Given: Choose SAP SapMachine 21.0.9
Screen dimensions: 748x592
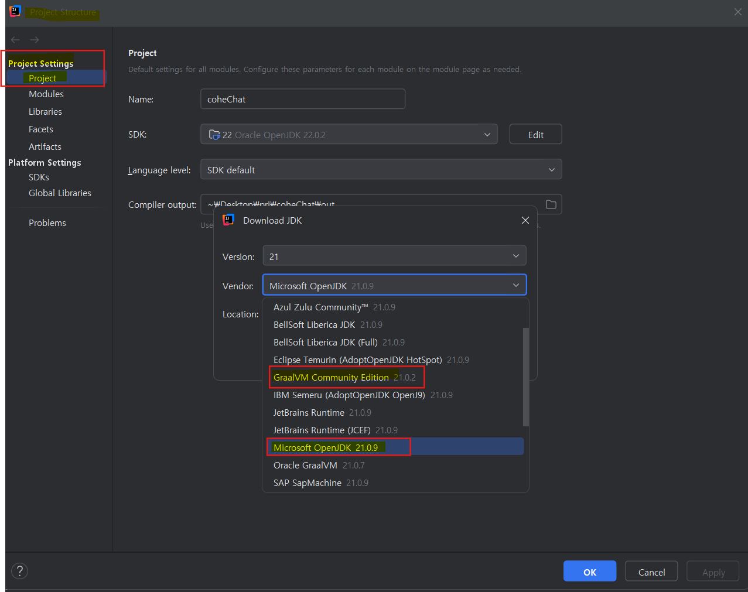Looking at the screenshot, I should [x=392, y=483].
